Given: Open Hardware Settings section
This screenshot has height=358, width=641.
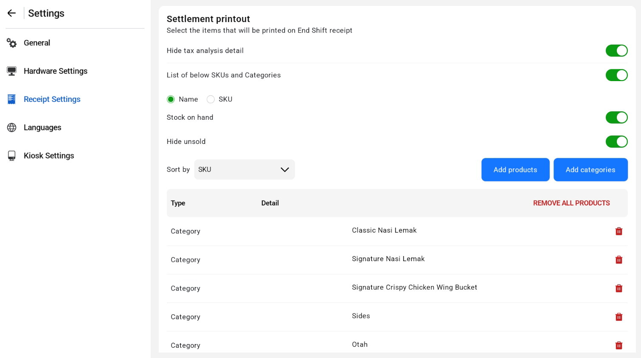Looking at the screenshot, I should click(x=56, y=71).
